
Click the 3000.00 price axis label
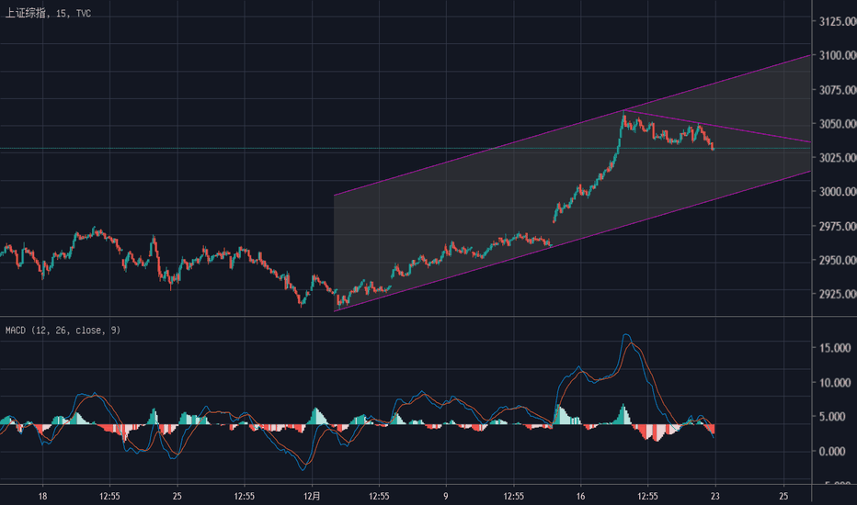tap(838, 192)
